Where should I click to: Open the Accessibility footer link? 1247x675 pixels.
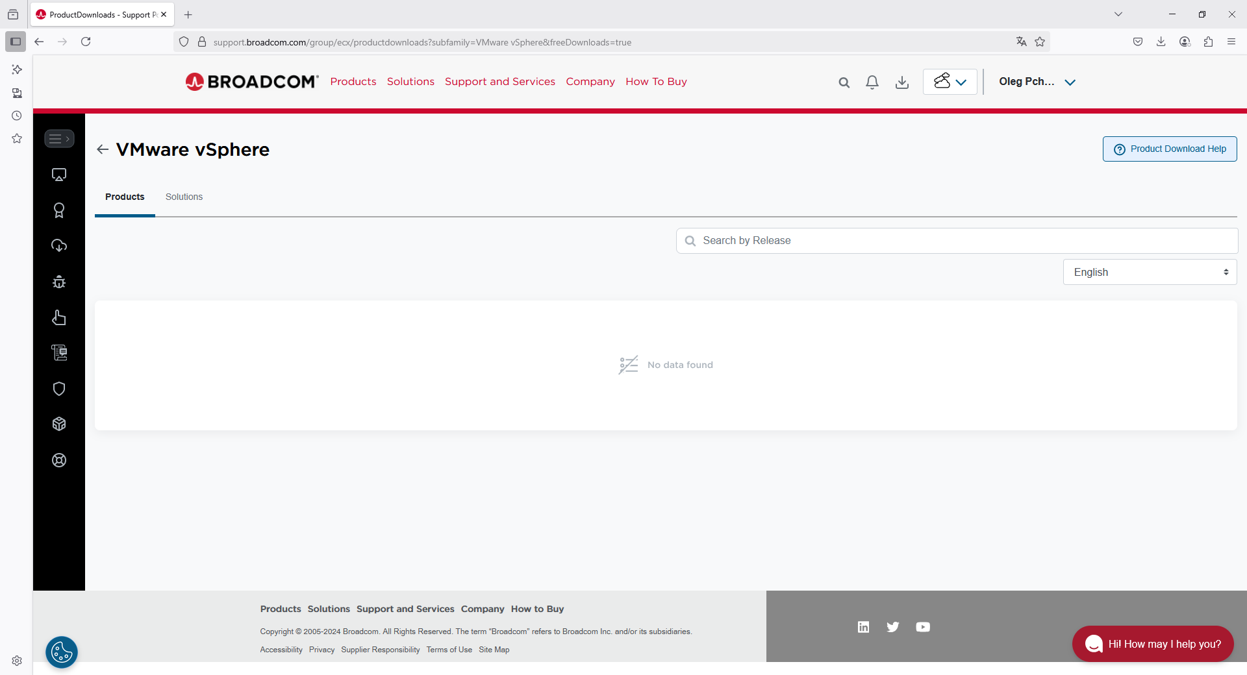pyautogui.click(x=281, y=650)
